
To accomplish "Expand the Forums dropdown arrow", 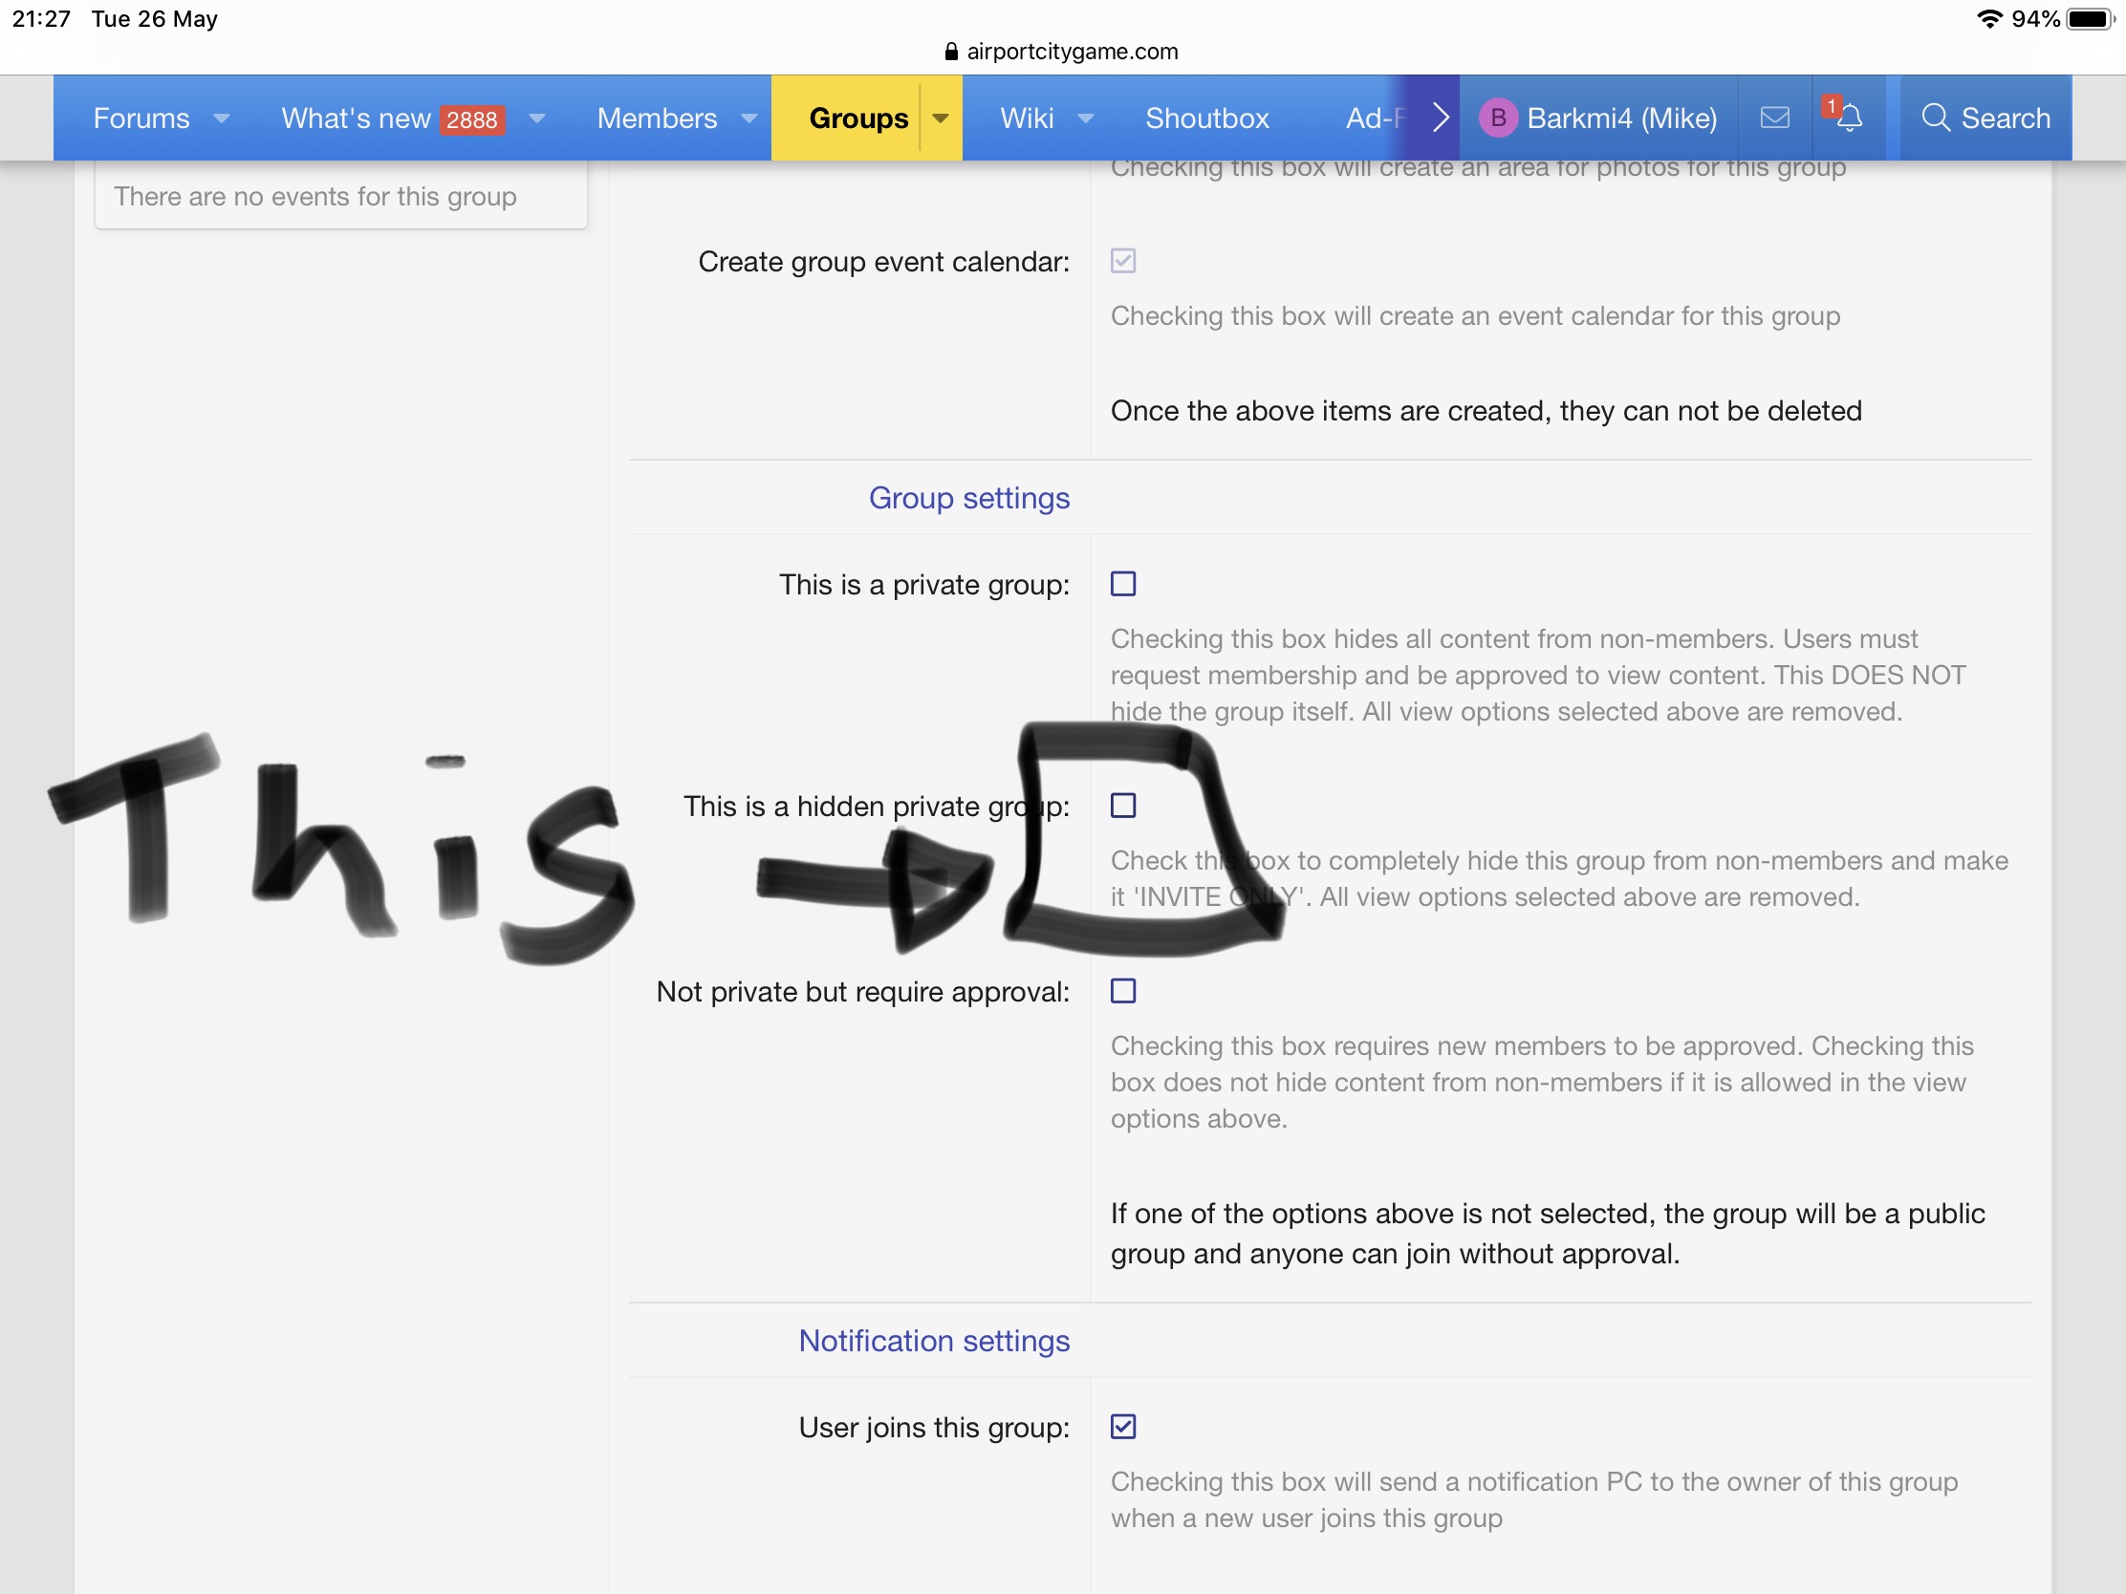I will tap(221, 118).
